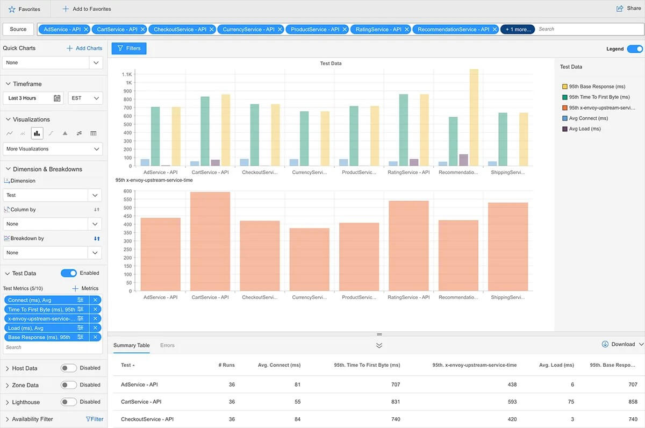Click the Filters button above the chart
The height and width of the screenshot is (428, 645).
click(x=128, y=48)
